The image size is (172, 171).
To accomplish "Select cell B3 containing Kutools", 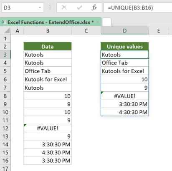I will pyautogui.click(x=48, y=55).
